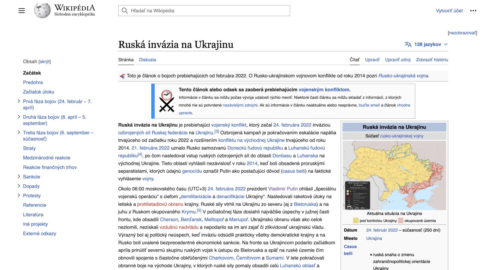Switch to the Stránka tab
Viewport: 495px width, 270px height.
pyautogui.click(x=126, y=60)
